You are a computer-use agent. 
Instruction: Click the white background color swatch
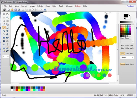pyautogui.click(x=129, y=18)
